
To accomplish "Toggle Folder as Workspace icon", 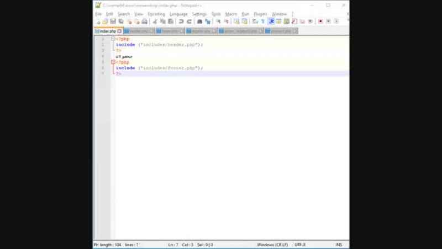I will (x=302, y=22).
